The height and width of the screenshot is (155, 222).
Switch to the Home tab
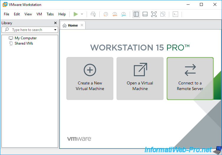pos(73,25)
